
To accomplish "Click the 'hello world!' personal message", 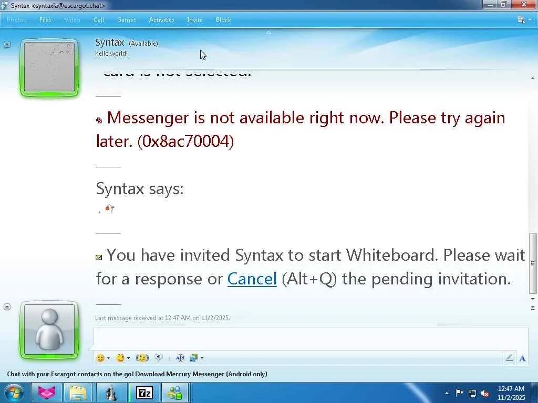I will tap(111, 54).
